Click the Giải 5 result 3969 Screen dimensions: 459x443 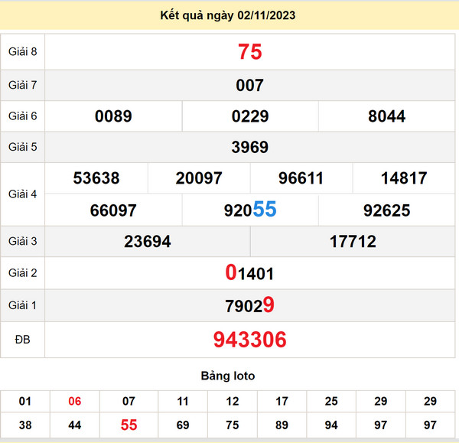point(250,147)
